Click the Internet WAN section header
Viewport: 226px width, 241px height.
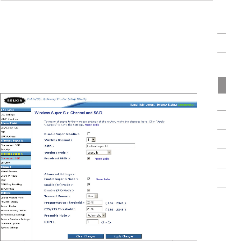(16, 123)
